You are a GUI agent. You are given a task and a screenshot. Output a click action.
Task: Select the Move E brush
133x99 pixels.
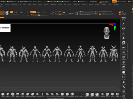32,94
